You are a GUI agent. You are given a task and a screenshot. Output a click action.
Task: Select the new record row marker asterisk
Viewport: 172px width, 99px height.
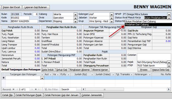tap(4, 78)
